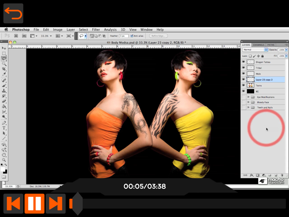
Task: Skip to the next video
Action: (56, 203)
